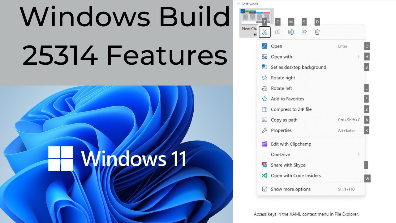Click the Last week group label
This screenshot has height=223, width=396.
click(250, 4)
